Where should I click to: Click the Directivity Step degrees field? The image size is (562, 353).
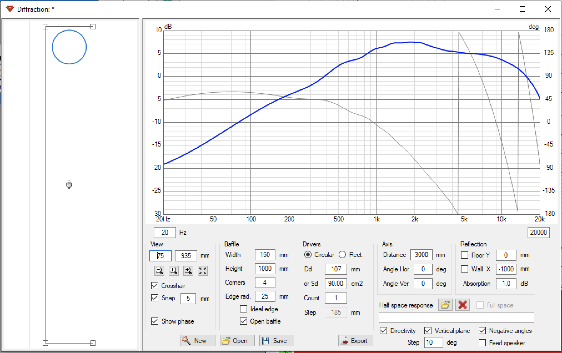(x=433, y=342)
